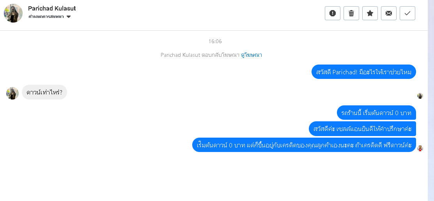Delete conversation with the trash icon
The image size is (434, 201).
[351, 13]
